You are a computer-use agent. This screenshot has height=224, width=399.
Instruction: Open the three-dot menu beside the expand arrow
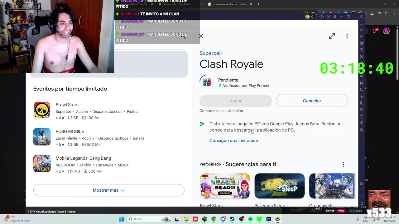pos(347,36)
